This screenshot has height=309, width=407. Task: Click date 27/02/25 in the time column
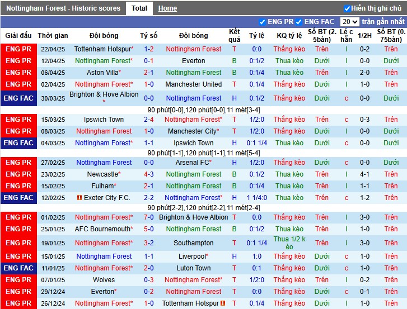click(53, 163)
